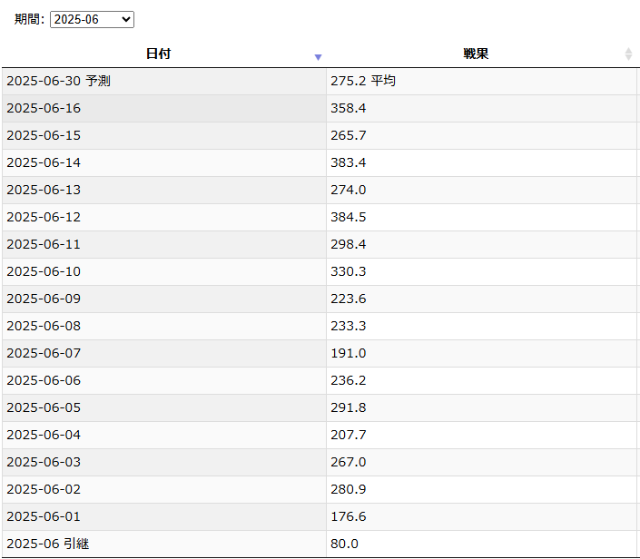
Task: Click date cell 2025-06-07
Action: [x=164, y=353]
